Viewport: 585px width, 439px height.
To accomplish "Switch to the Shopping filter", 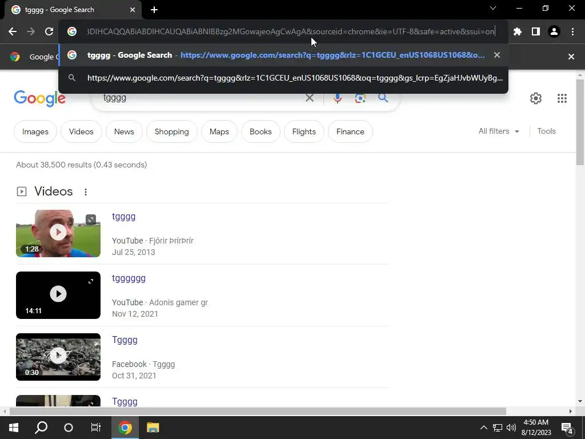I will (171, 131).
